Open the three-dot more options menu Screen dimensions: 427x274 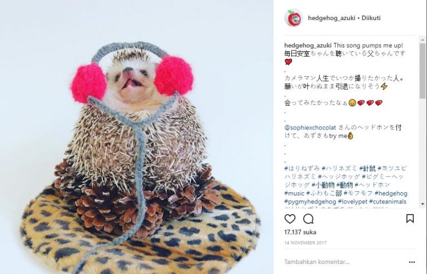pyautogui.click(x=412, y=262)
